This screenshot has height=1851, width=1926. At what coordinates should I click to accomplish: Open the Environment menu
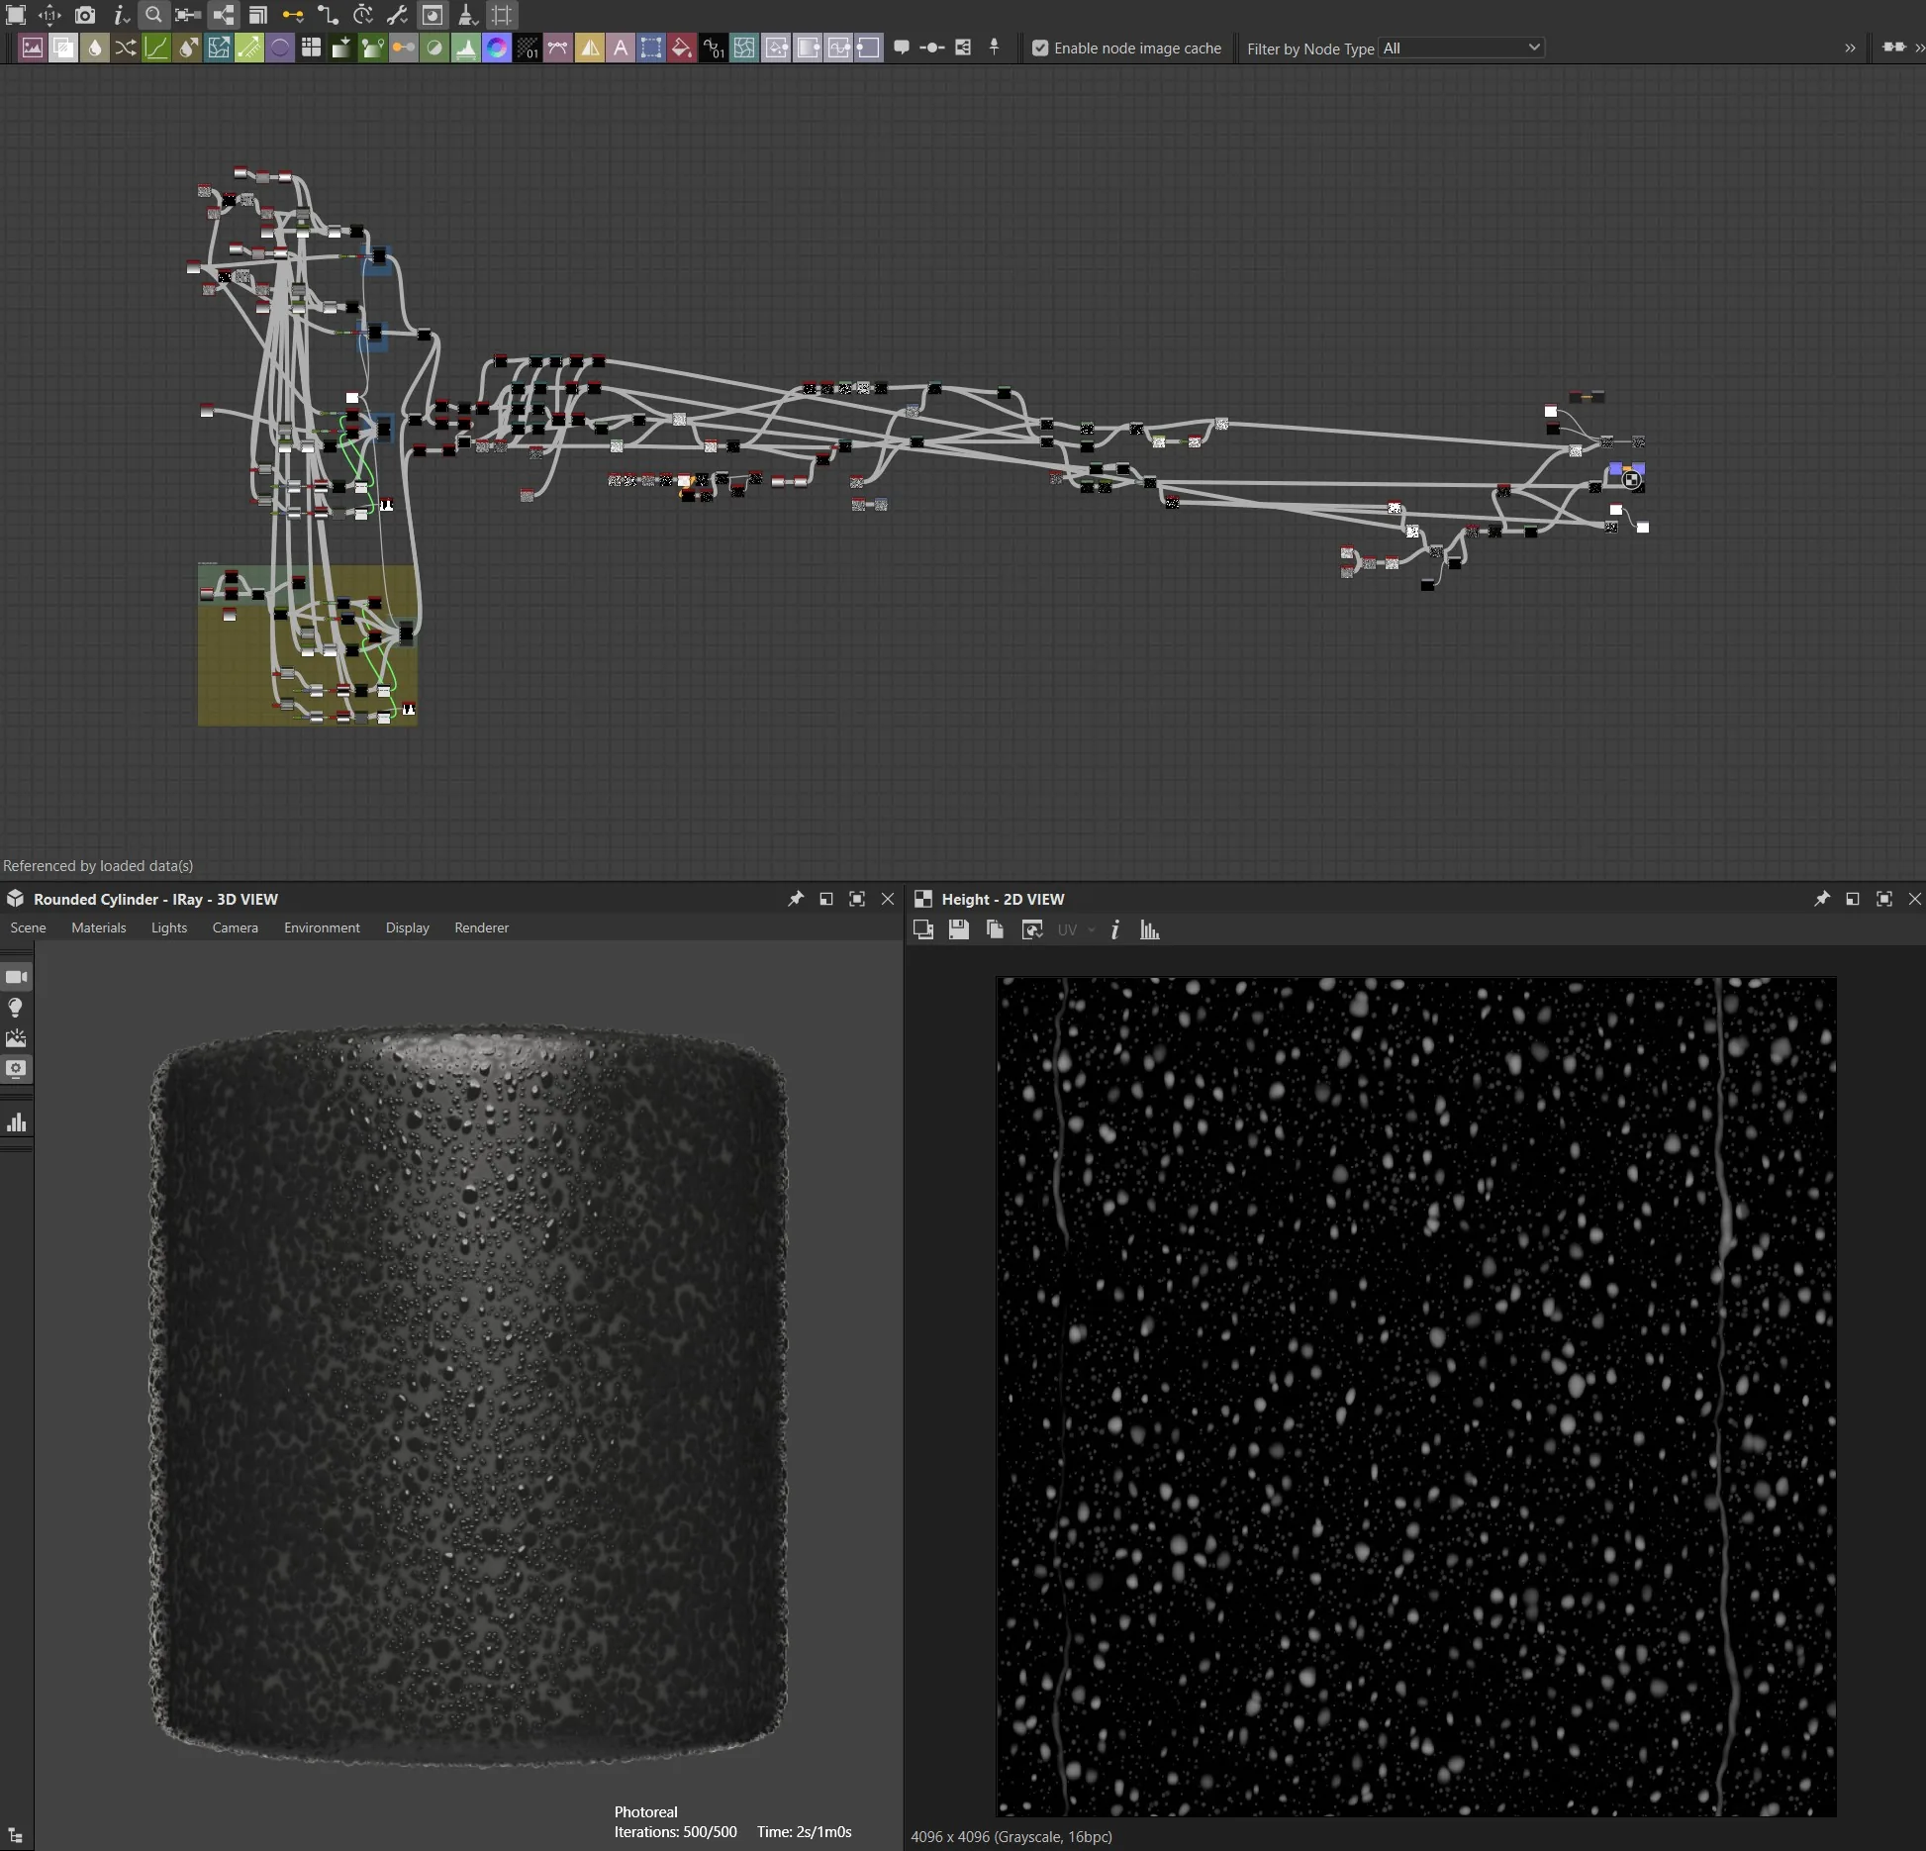point(322,927)
